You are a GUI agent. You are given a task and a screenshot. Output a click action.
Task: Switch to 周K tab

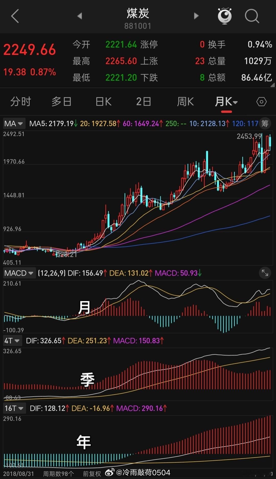click(185, 102)
